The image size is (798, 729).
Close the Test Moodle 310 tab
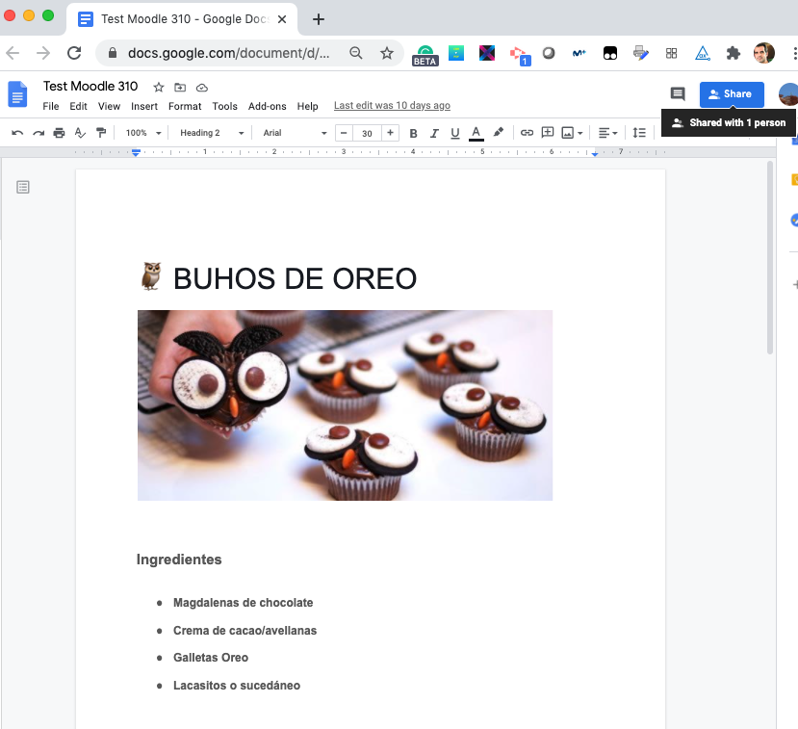(x=282, y=19)
